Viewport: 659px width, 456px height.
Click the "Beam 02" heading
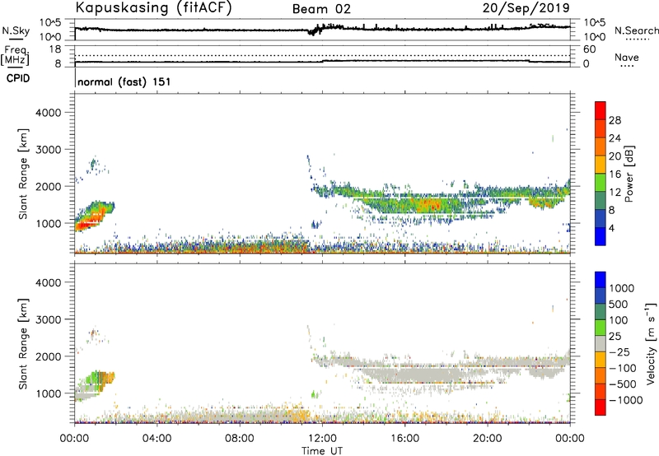(321, 9)
